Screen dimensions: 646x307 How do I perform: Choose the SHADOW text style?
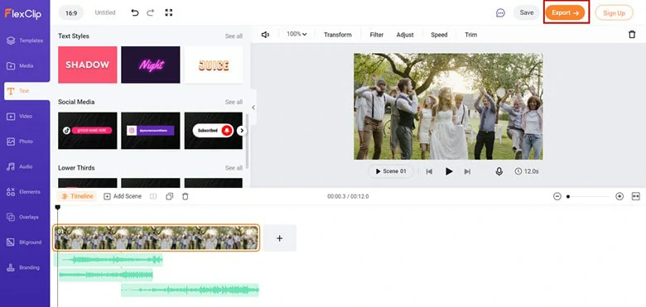coord(87,65)
